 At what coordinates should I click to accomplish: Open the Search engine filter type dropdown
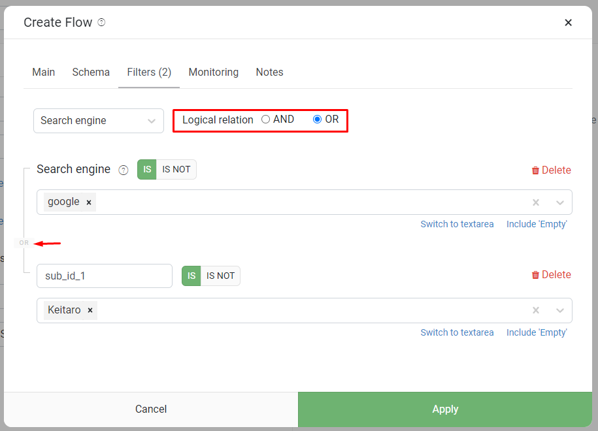pos(99,121)
